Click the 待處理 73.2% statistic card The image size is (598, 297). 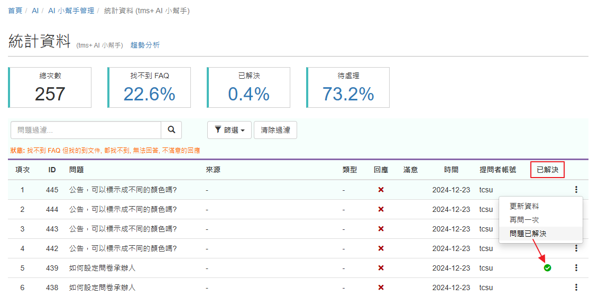(x=348, y=88)
